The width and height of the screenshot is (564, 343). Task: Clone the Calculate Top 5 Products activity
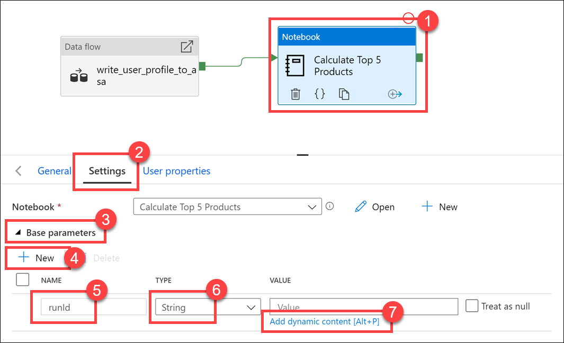(344, 94)
